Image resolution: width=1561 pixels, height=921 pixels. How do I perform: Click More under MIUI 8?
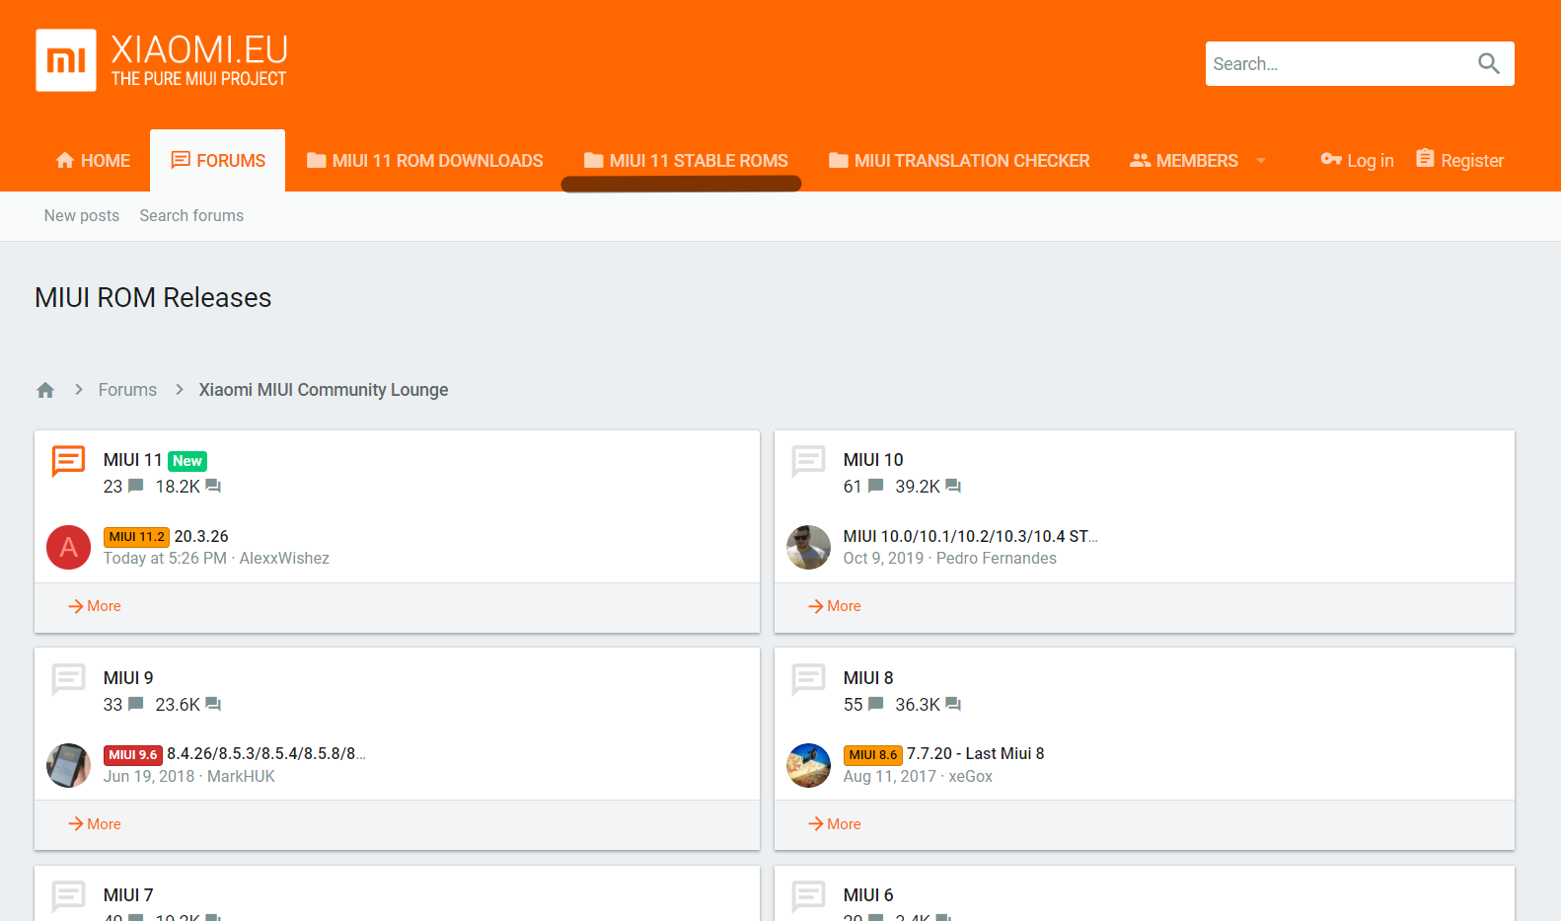click(x=835, y=824)
